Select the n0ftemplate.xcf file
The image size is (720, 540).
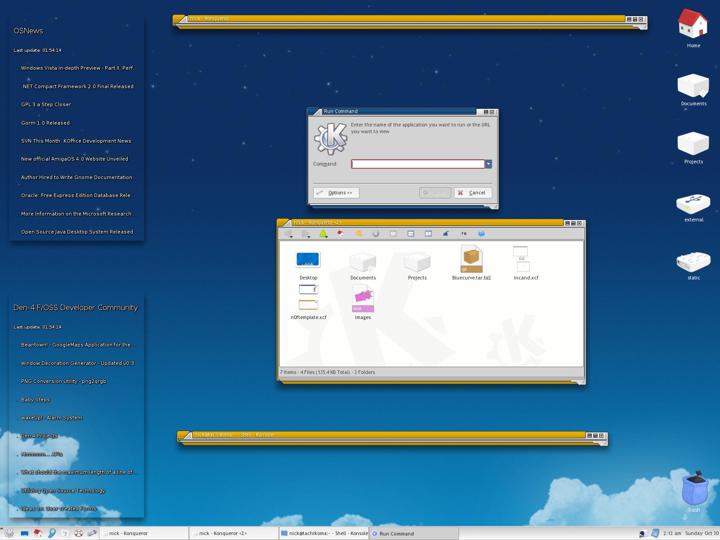point(308,302)
